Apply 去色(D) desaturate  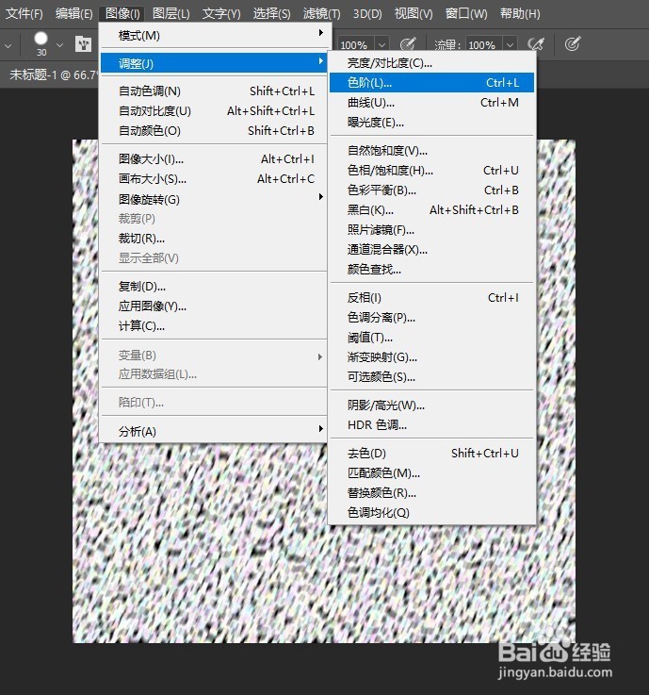click(x=431, y=453)
